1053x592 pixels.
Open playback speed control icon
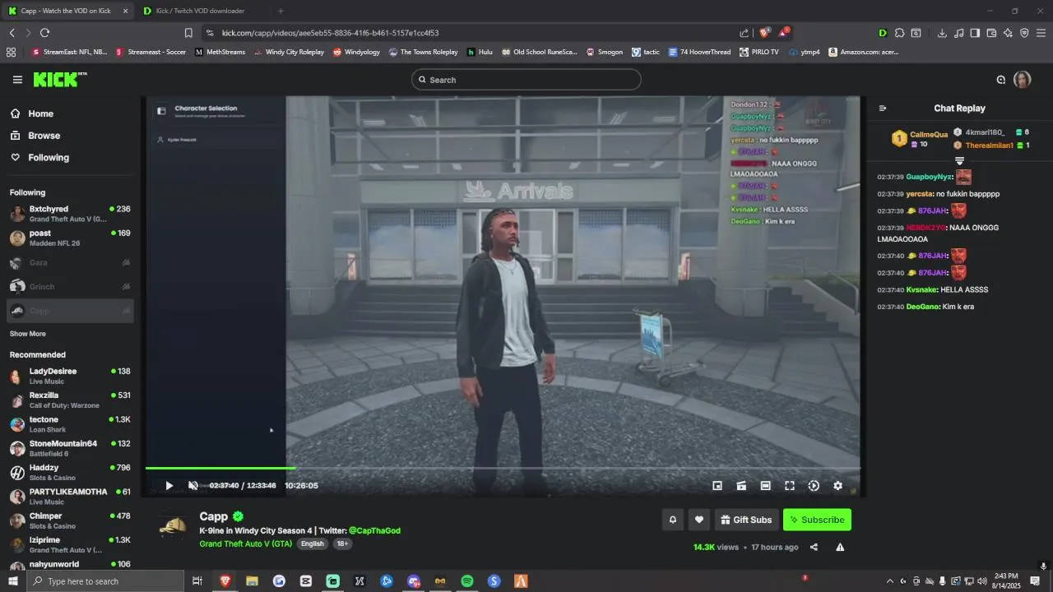point(814,486)
